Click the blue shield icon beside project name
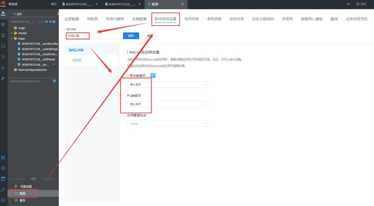This screenshot has width=374, height=206. coord(50,22)
